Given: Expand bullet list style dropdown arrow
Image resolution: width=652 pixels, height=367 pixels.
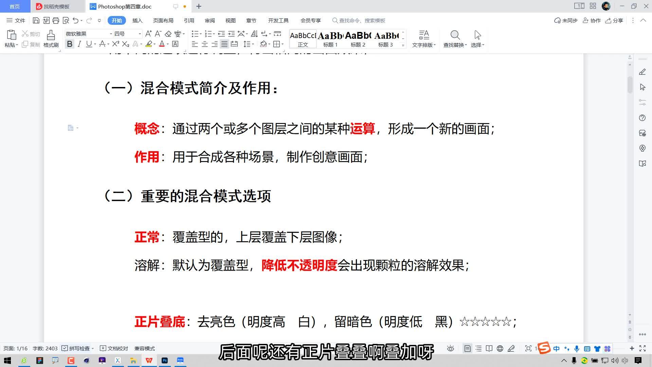Looking at the screenshot, I should pyautogui.click(x=201, y=34).
